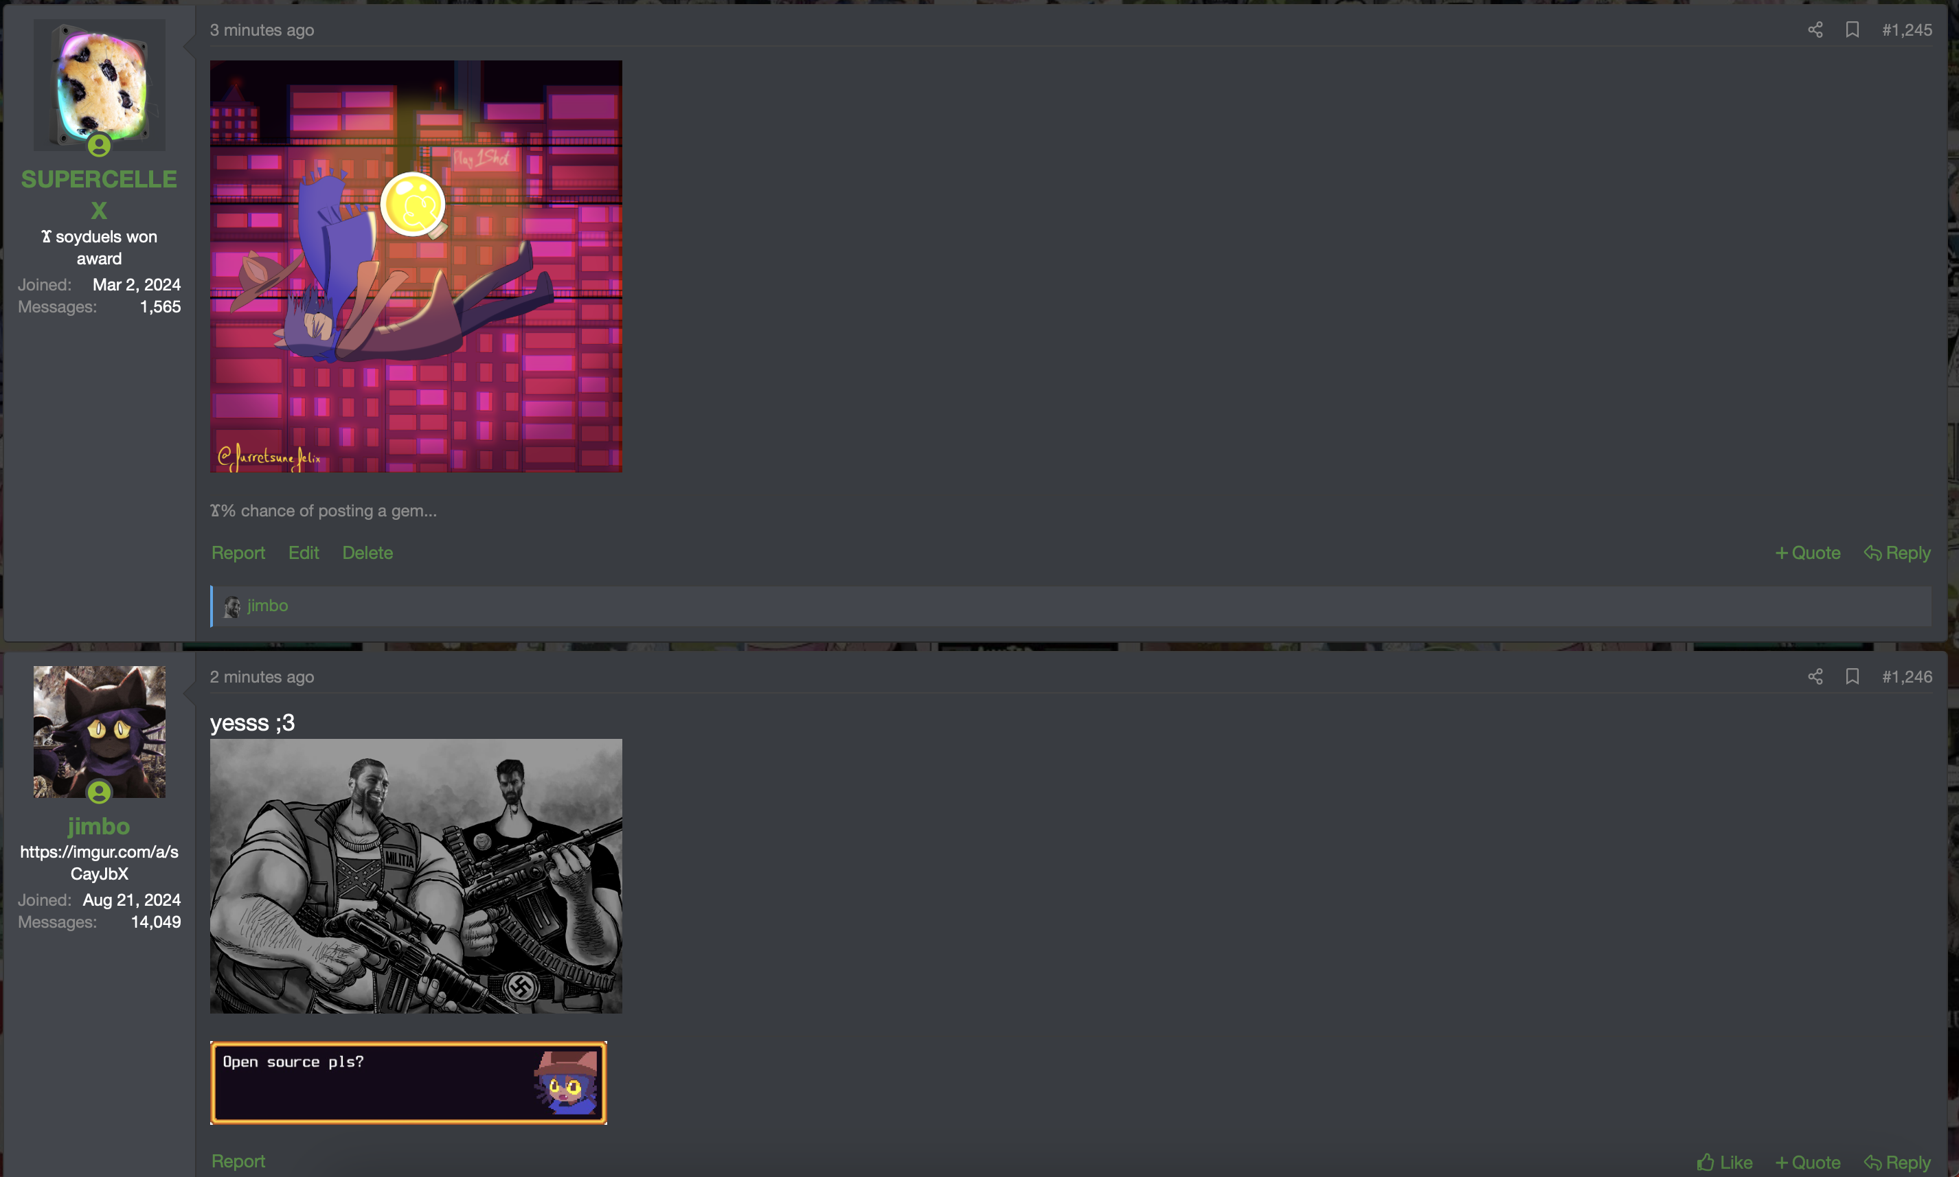1959x1177 pixels.
Task: Click the '2 minutes ago' timestamp
Action: point(262,676)
